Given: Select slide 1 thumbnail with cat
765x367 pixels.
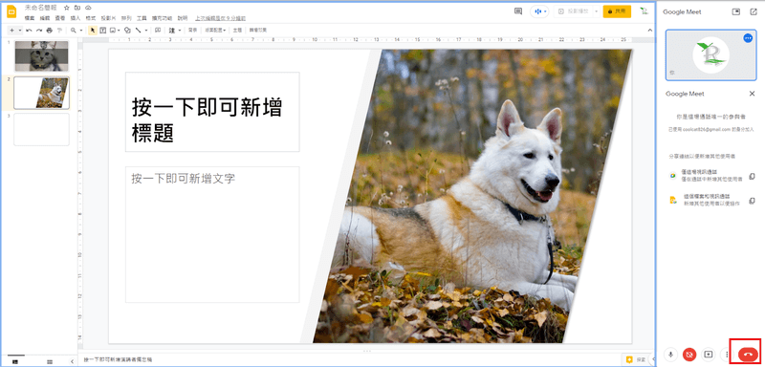Looking at the screenshot, I should click(x=42, y=56).
